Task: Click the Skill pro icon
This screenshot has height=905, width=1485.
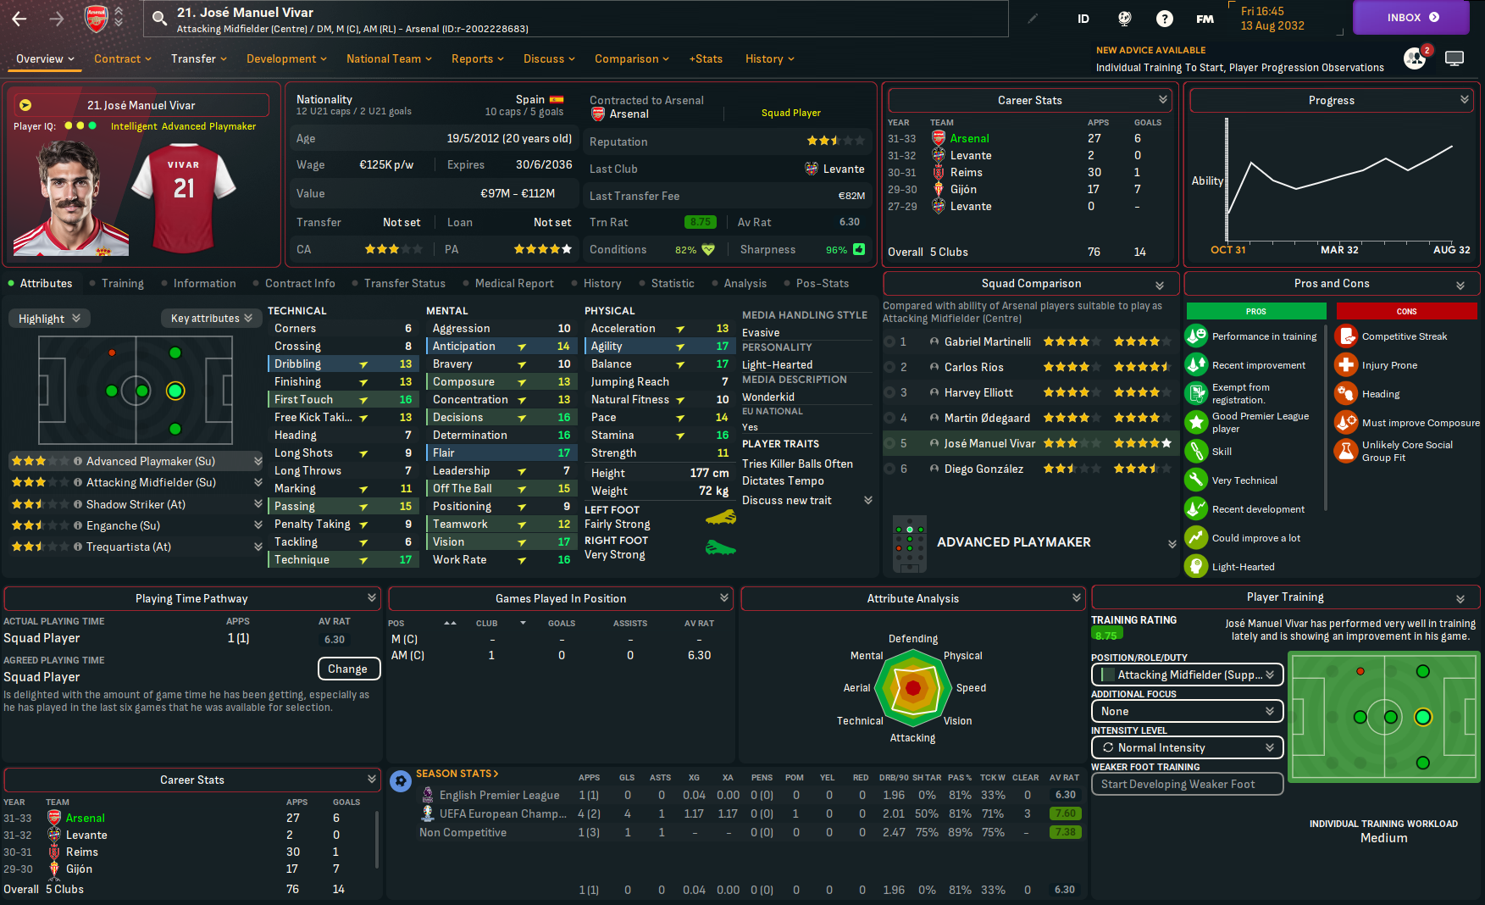Action: [x=1196, y=452]
